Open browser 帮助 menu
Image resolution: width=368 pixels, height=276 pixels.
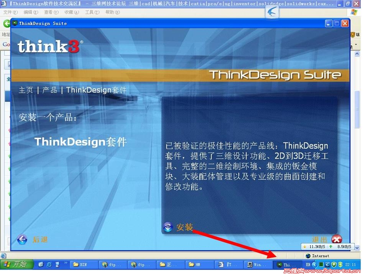click(x=112, y=12)
